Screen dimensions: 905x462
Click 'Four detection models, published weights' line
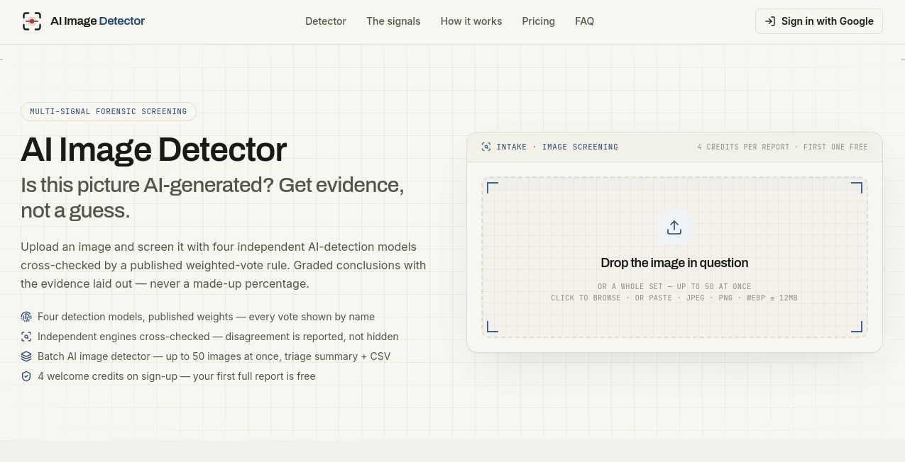[206, 317]
